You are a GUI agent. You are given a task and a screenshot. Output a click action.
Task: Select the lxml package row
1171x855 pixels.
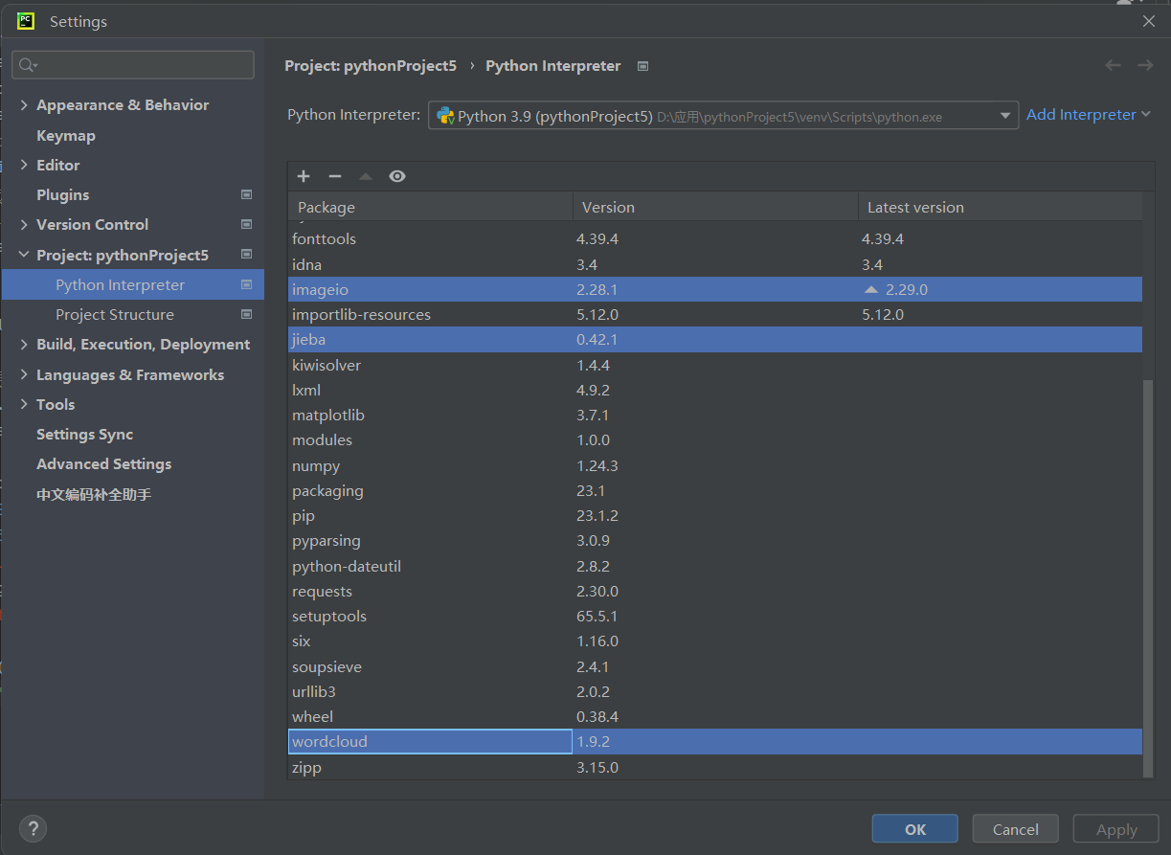pos(715,390)
